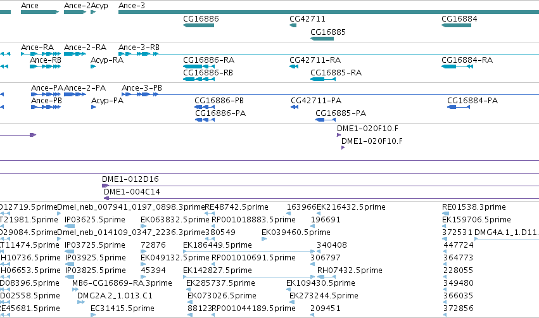539x318 pixels.
Task: Select the IP03825.5prime EST label
Action: tap(96, 270)
